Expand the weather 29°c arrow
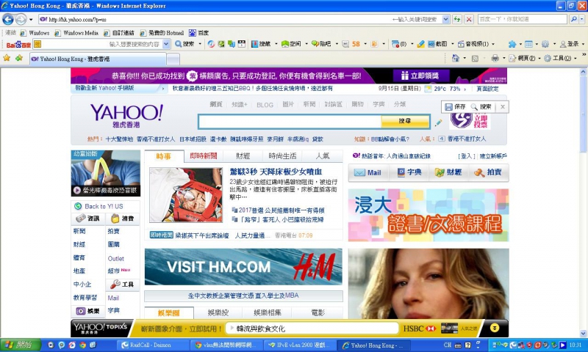This screenshot has height=352, width=588. [465, 89]
